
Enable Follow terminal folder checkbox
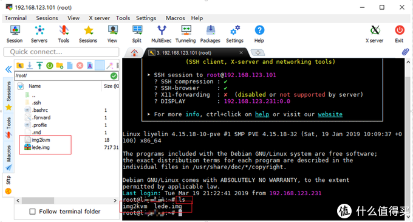click(x=32, y=212)
